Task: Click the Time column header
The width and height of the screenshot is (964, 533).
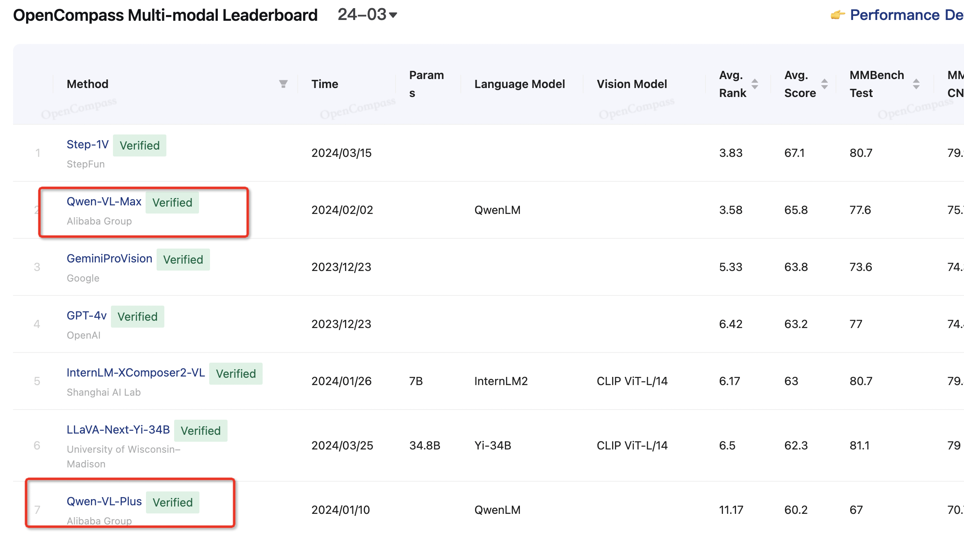Action: pos(325,84)
